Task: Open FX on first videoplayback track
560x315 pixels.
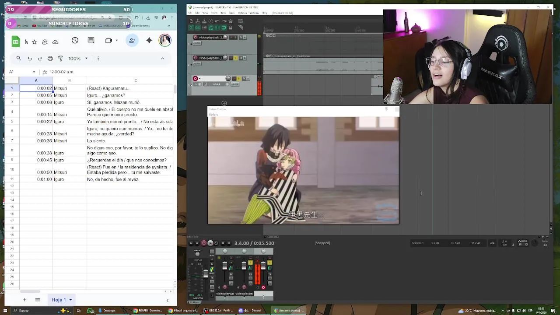Action: pos(241,37)
